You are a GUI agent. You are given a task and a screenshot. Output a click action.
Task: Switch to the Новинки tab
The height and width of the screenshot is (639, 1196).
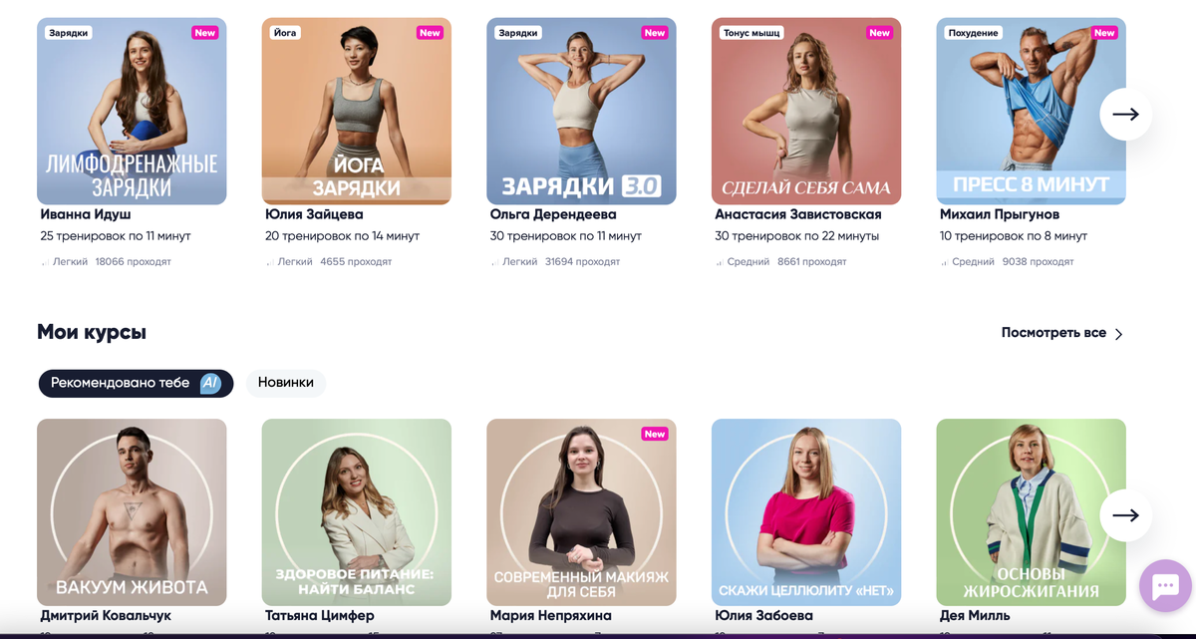click(x=286, y=383)
